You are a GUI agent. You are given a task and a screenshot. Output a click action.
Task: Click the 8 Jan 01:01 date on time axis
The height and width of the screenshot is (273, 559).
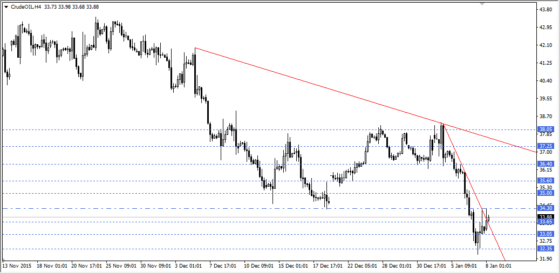point(498,266)
